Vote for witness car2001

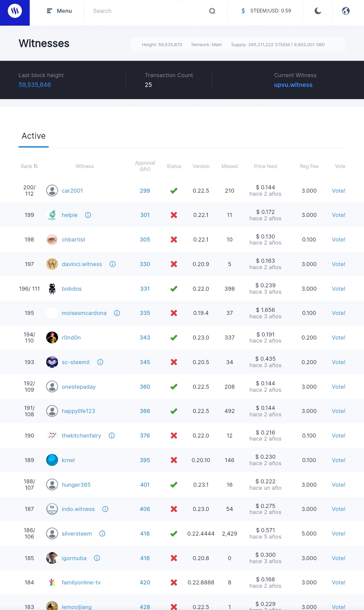click(x=338, y=191)
